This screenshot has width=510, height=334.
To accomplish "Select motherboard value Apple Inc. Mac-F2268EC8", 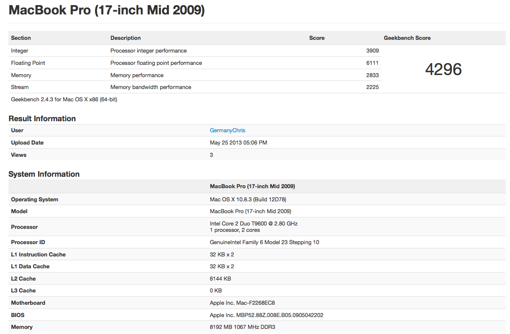I will click(242, 303).
